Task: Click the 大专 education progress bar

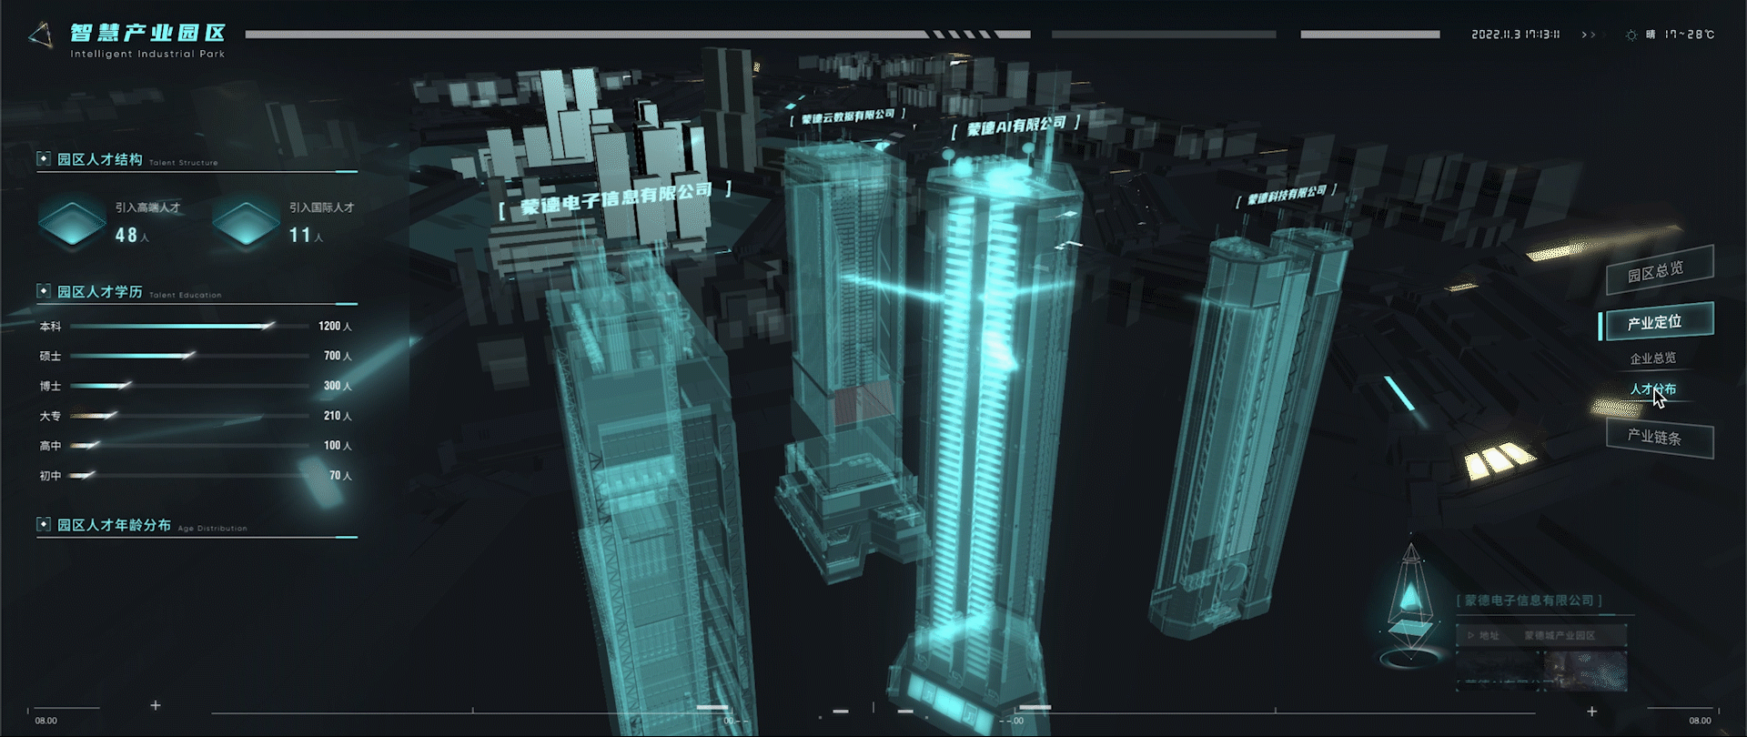Action: pos(189,416)
